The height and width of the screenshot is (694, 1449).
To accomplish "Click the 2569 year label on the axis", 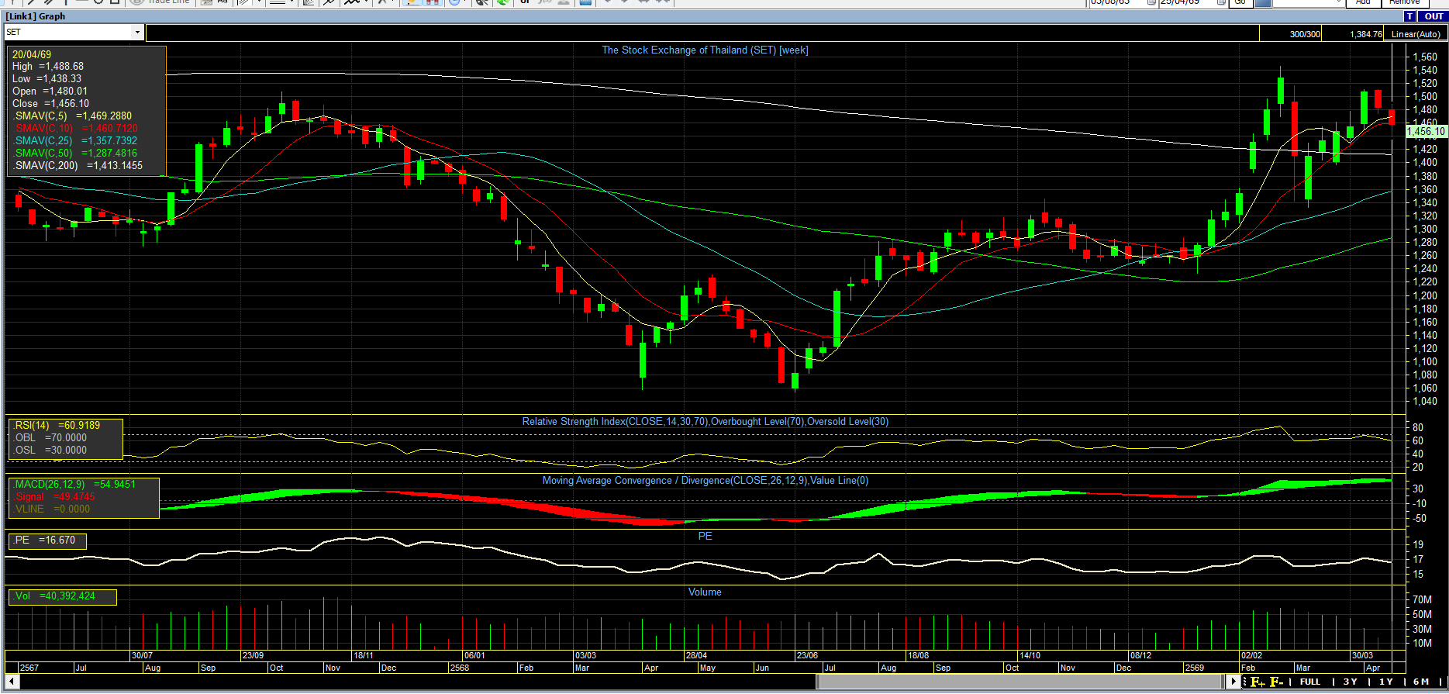I will [x=1195, y=668].
